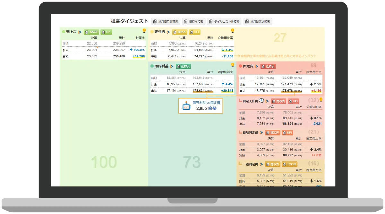Screen dimensions: 385x214
Task: Click 売上高 variance value +14,706
Action: 139,56
